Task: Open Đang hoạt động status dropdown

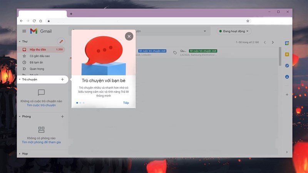Action: [234, 31]
